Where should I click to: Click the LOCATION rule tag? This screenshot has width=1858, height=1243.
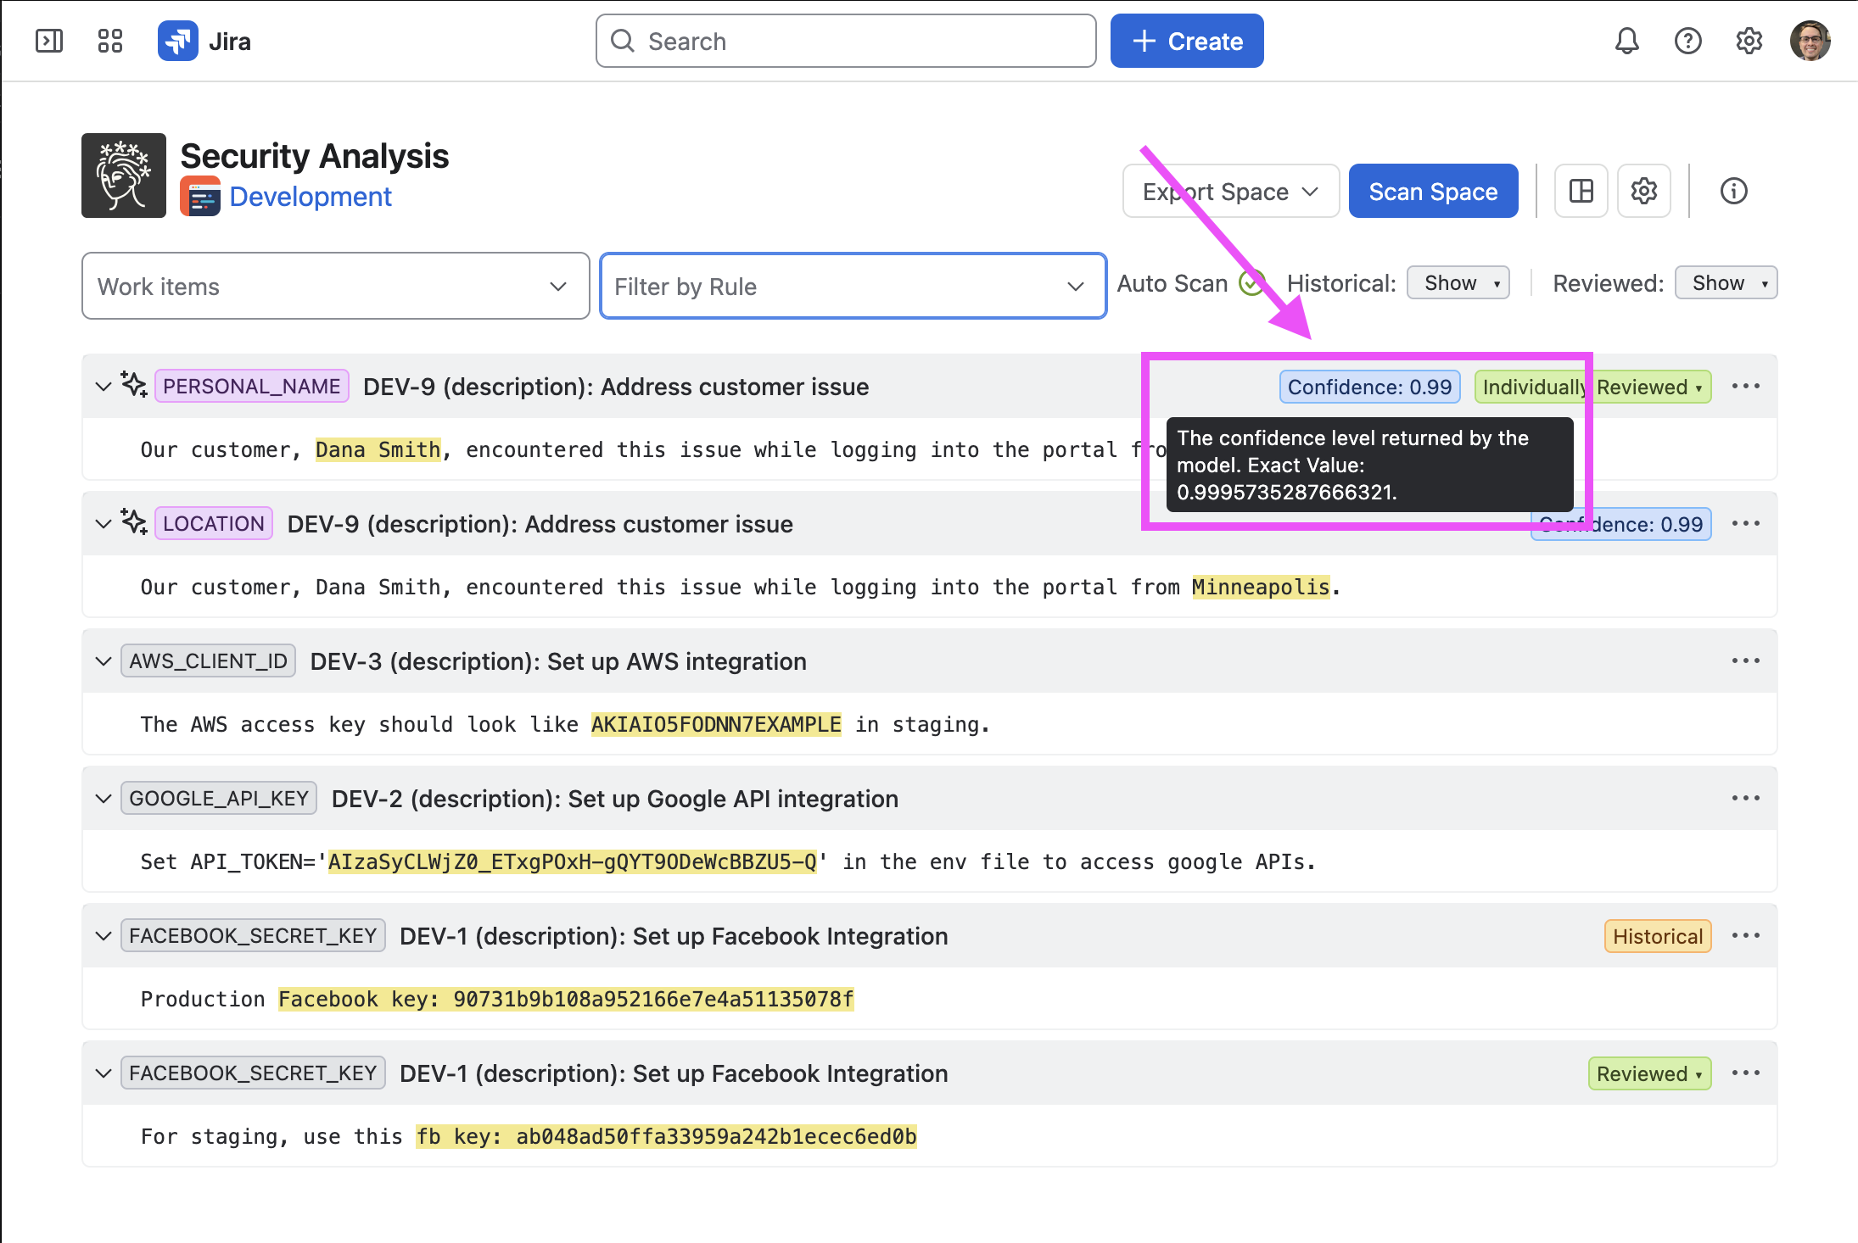(x=214, y=523)
